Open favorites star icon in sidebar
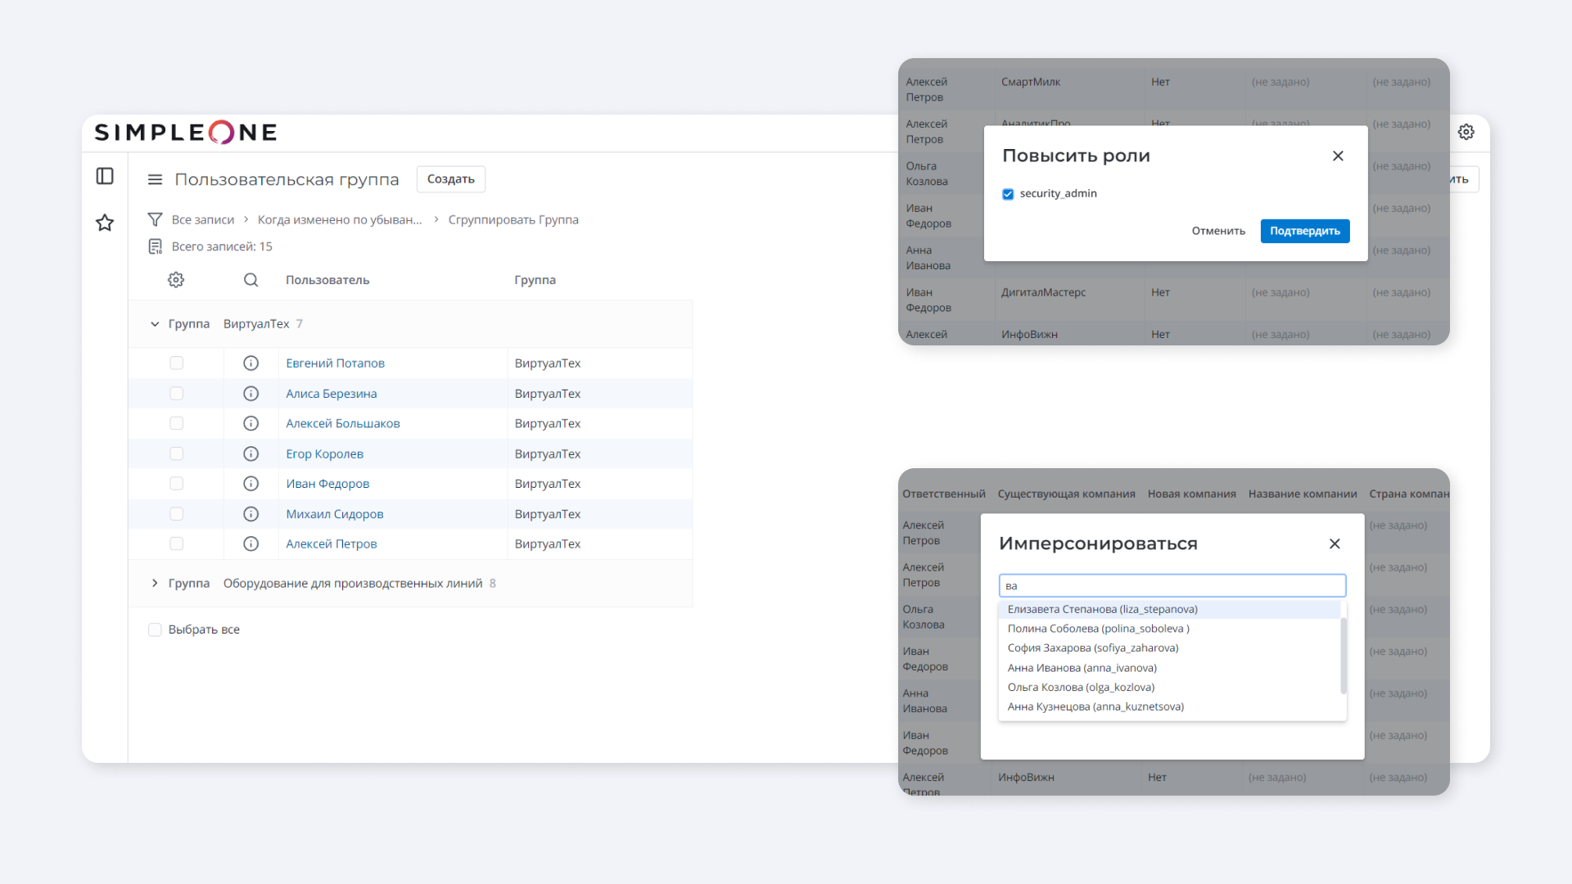The height and width of the screenshot is (884, 1572). click(105, 223)
